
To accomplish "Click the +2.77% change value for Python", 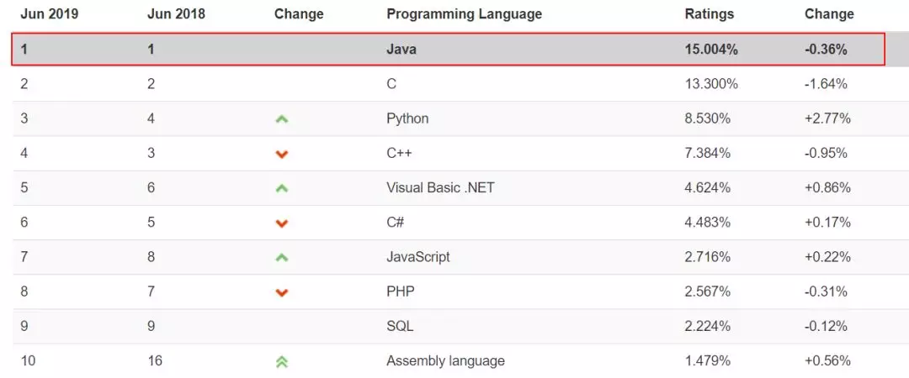I will point(827,118).
